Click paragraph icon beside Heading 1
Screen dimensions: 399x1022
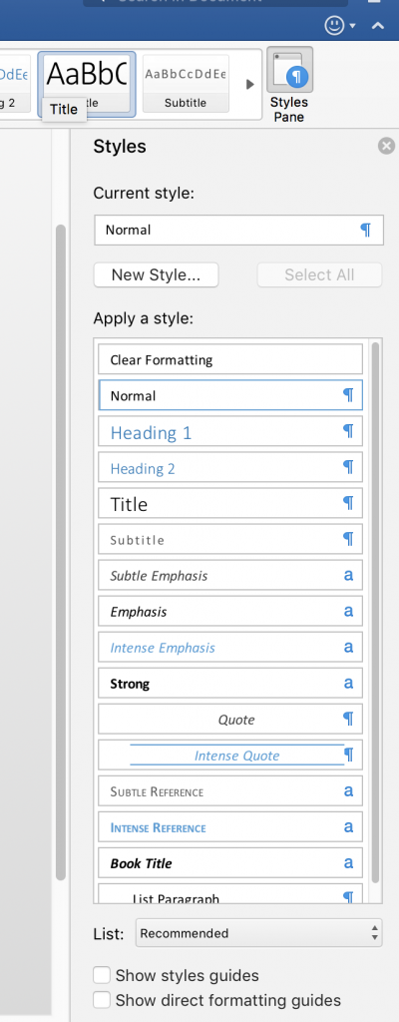coord(348,431)
